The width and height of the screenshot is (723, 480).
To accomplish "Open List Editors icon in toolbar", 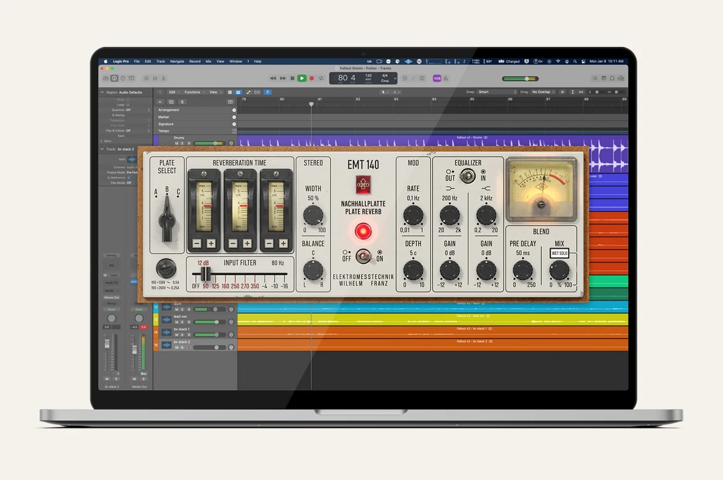I will [595, 78].
